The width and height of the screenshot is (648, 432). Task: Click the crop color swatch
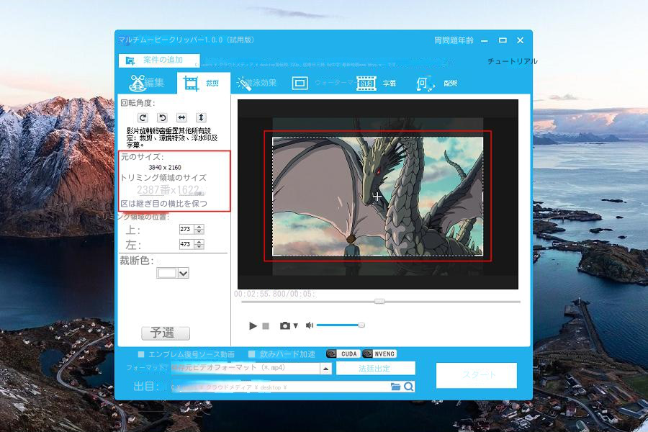(167, 274)
